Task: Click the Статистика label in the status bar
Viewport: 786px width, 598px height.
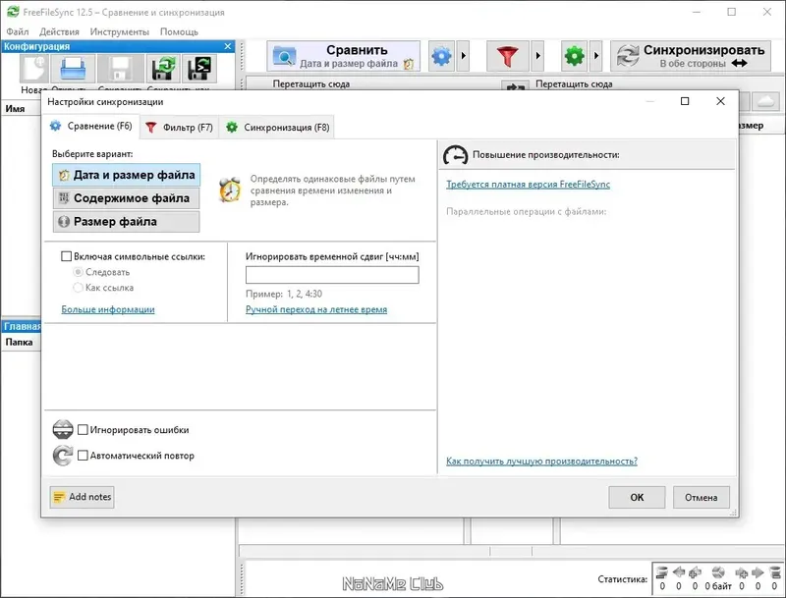Action: coord(623,579)
